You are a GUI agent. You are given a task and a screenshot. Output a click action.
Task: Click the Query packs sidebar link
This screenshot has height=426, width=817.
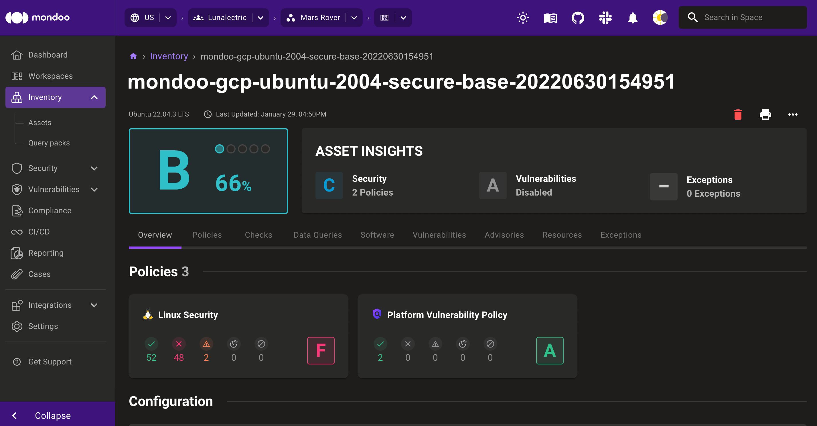tap(49, 143)
